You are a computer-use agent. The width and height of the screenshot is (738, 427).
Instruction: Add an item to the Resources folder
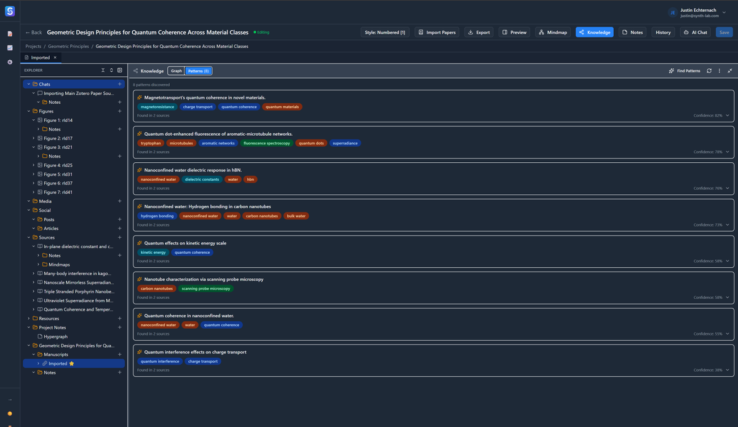pos(119,318)
